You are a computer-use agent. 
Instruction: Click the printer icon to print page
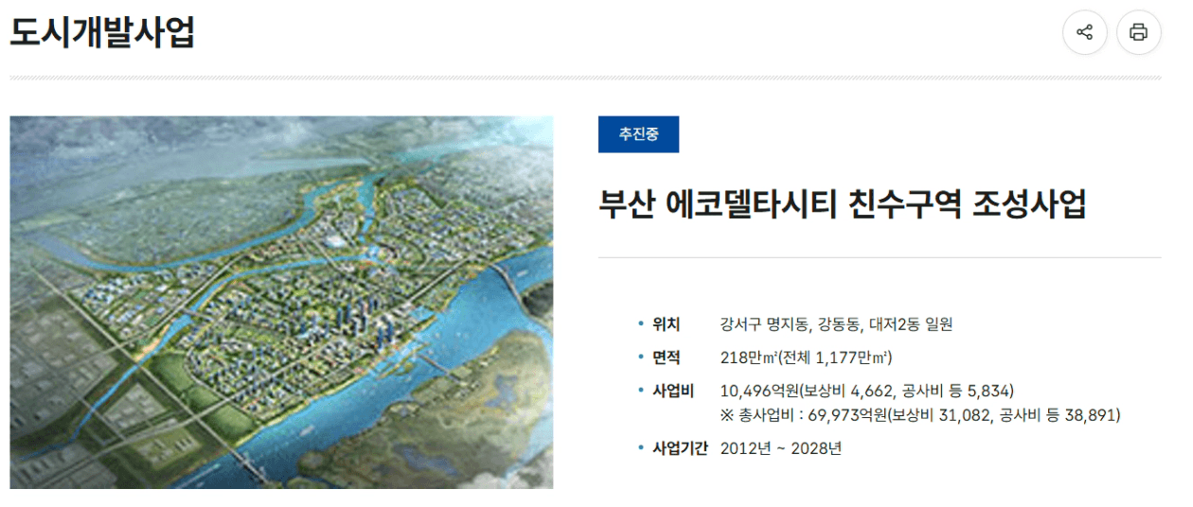tap(1138, 32)
